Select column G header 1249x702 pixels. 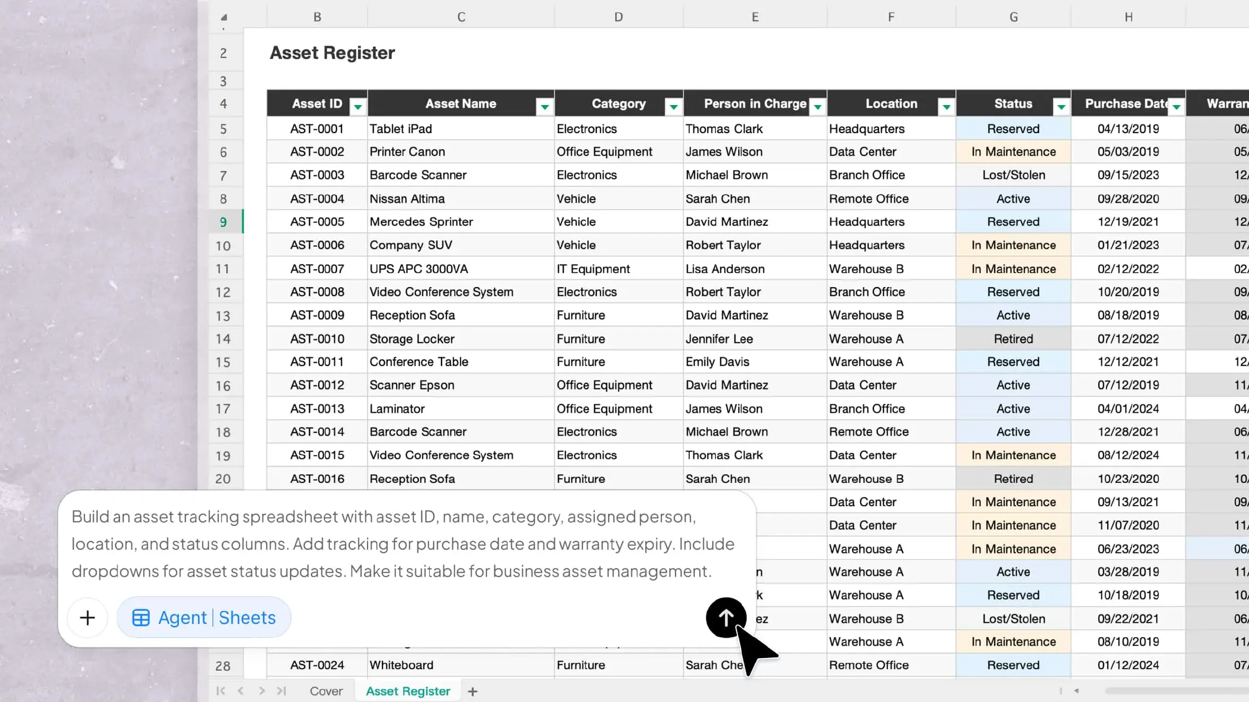[x=1013, y=17]
